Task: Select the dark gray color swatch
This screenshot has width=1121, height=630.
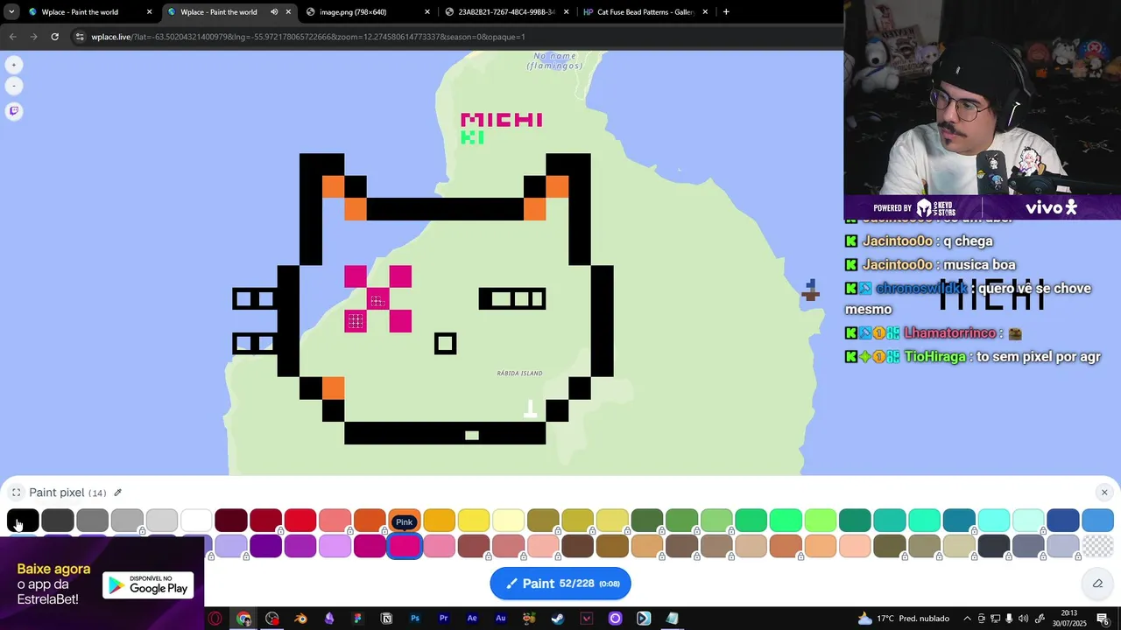Action: pos(58,521)
